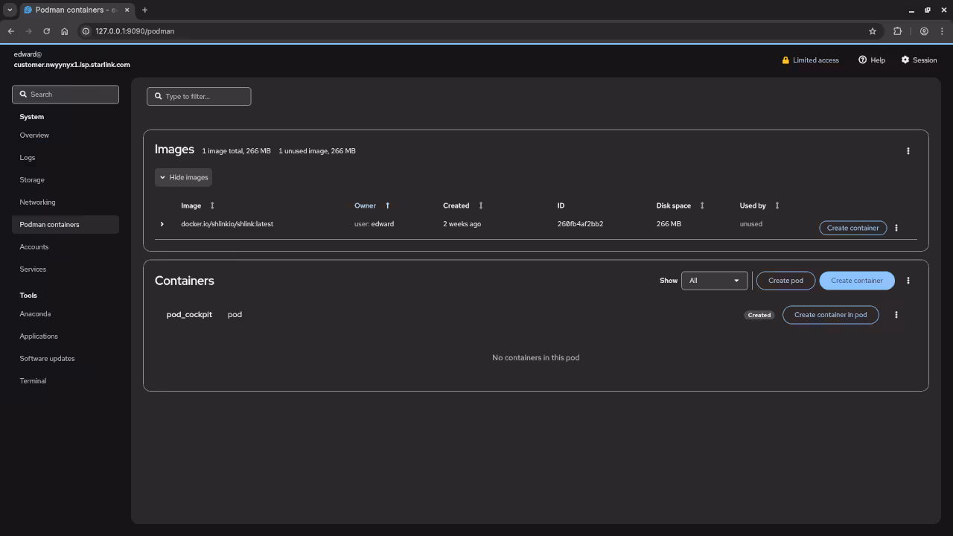Click Create container in pod for pod_cockpit
The height and width of the screenshot is (536, 953).
[830, 314]
